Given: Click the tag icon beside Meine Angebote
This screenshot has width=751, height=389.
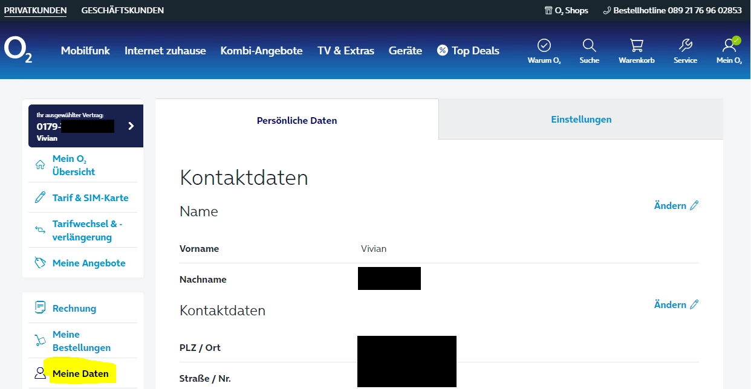Looking at the screenshot, I should (41, 263).
